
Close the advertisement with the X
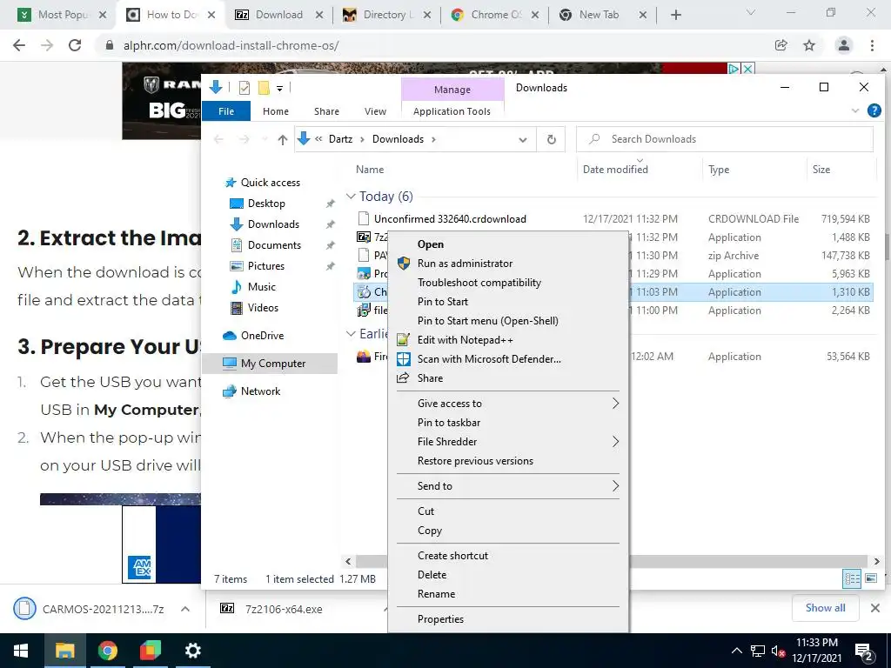[x=748, y=69]
